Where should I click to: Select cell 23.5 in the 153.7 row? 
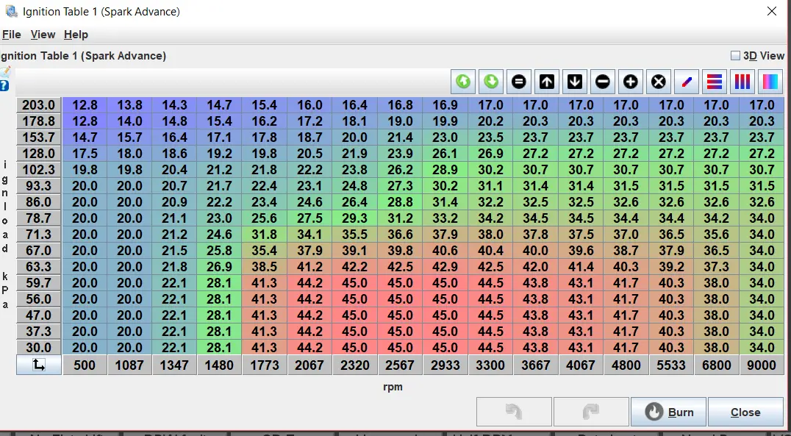pyautogui.click(x=491, y=137)
